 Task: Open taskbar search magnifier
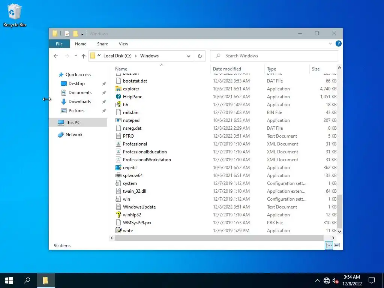(x=27, y=280)
